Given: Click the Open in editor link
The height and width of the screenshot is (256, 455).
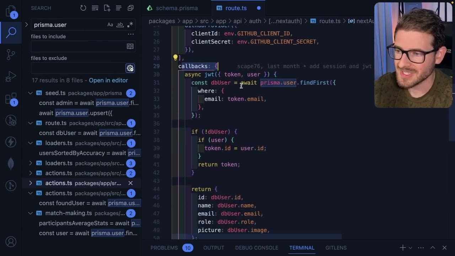Looking at the screenshot, I should tap(108, 80).
